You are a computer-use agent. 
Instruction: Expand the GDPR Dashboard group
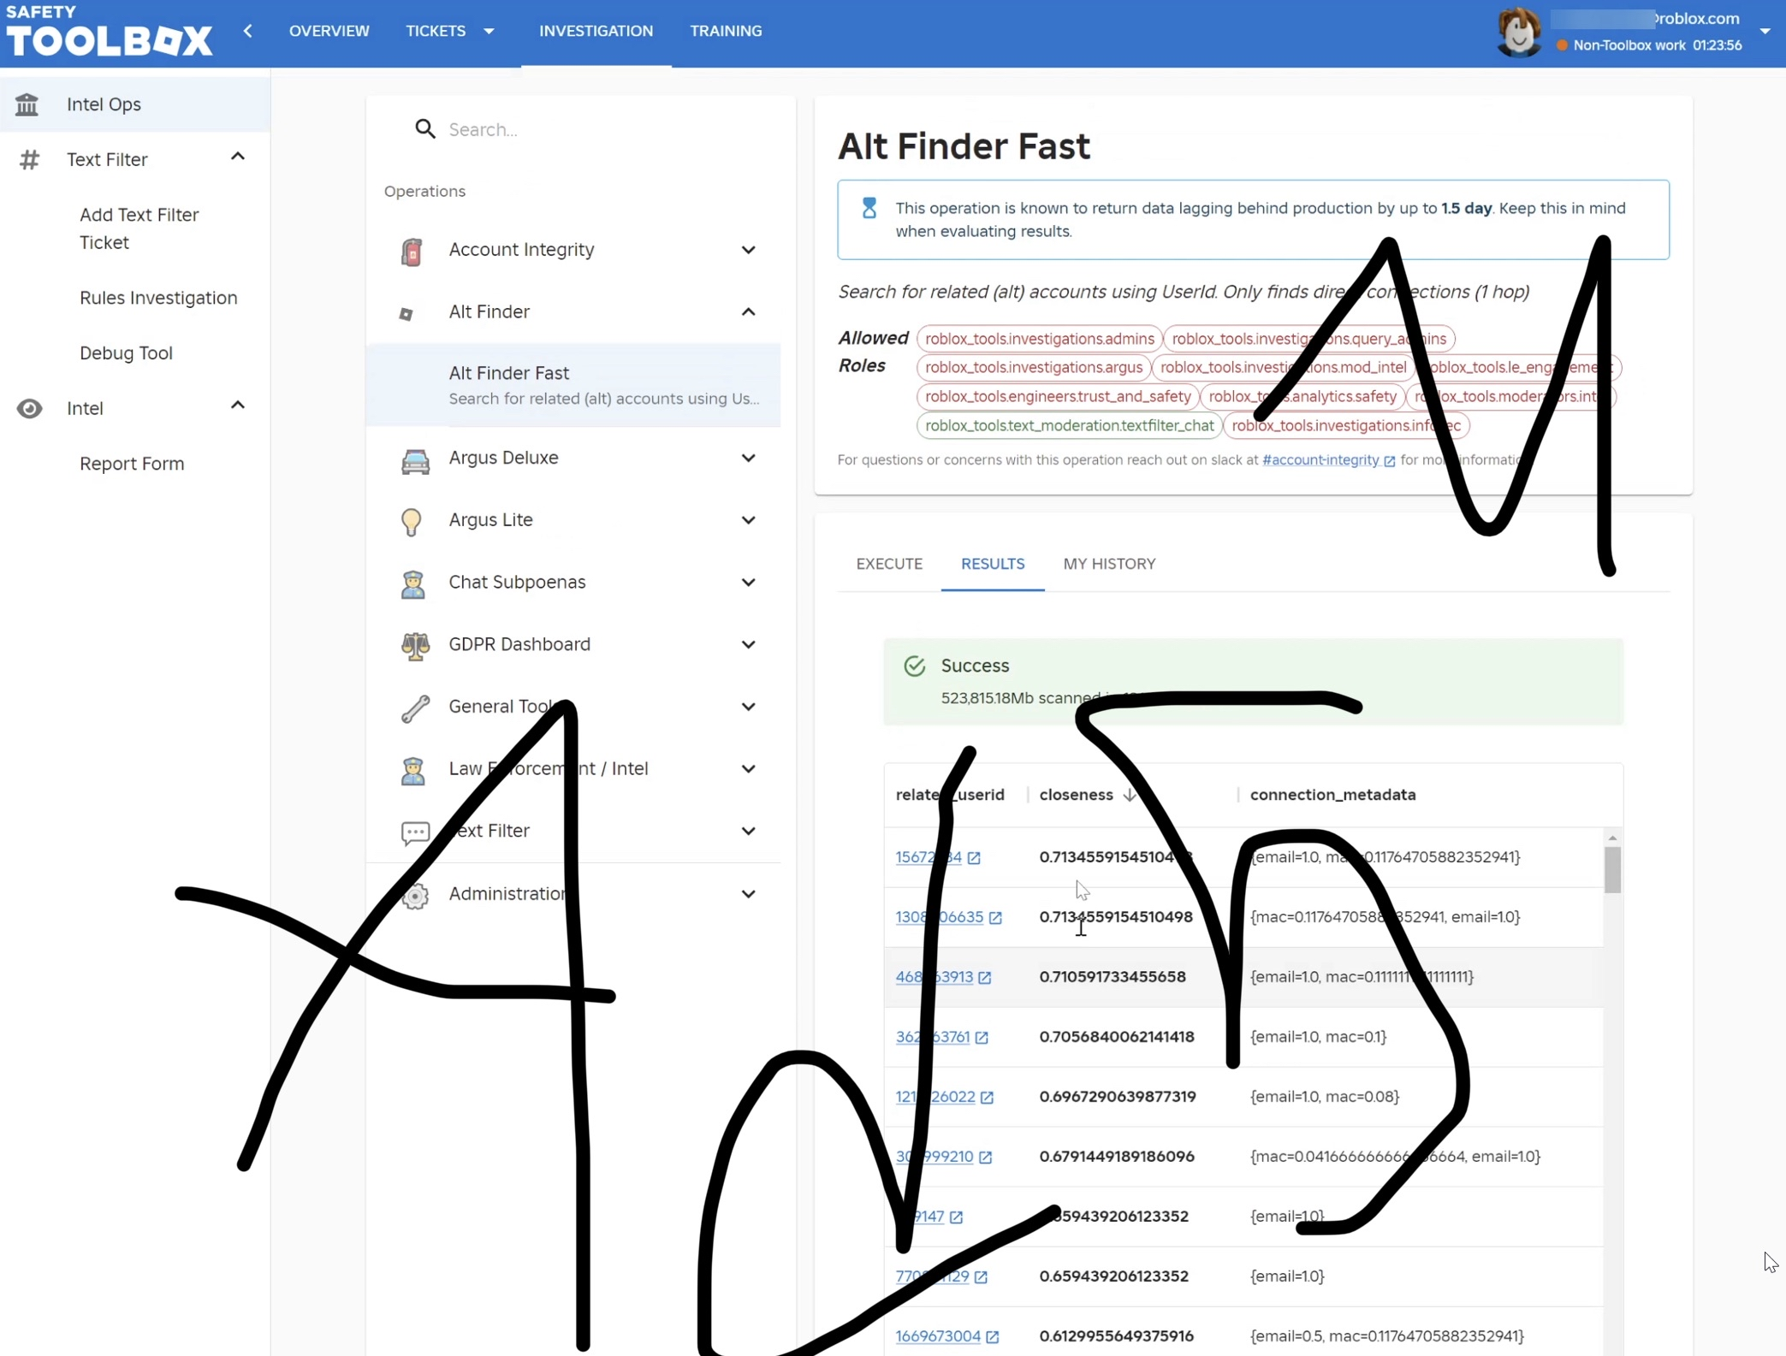click(748, 644)
